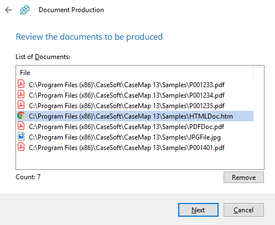Click the PDF icon beside P001235.pdf
This screenshot has height=225, width=275.
21,105
